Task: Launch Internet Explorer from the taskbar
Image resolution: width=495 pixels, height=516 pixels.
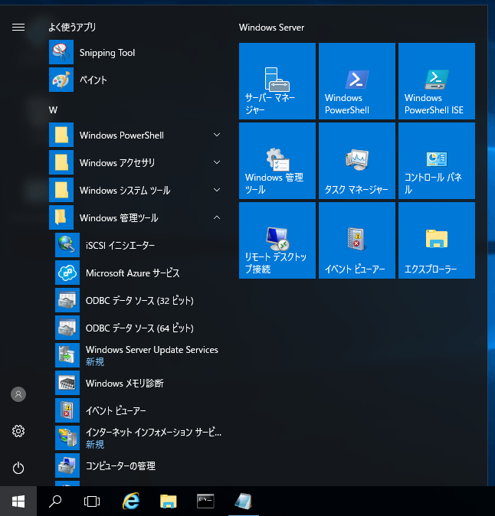Action: 131,501
